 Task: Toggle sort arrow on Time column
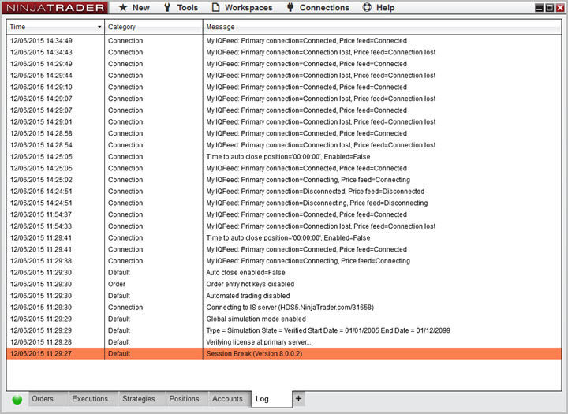[99, 27]
